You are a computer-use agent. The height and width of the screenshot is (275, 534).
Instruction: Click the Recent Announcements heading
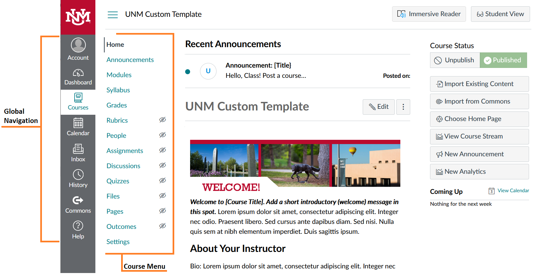[233, 44]
